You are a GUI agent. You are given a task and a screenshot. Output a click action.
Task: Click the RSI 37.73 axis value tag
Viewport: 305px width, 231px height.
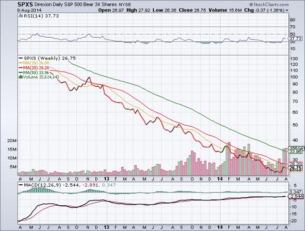pos(295,39)
